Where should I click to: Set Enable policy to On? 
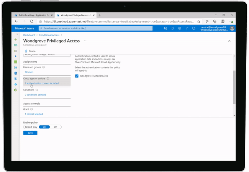[44, 127]
